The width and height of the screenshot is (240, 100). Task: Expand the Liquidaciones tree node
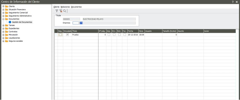coord(3,38)
